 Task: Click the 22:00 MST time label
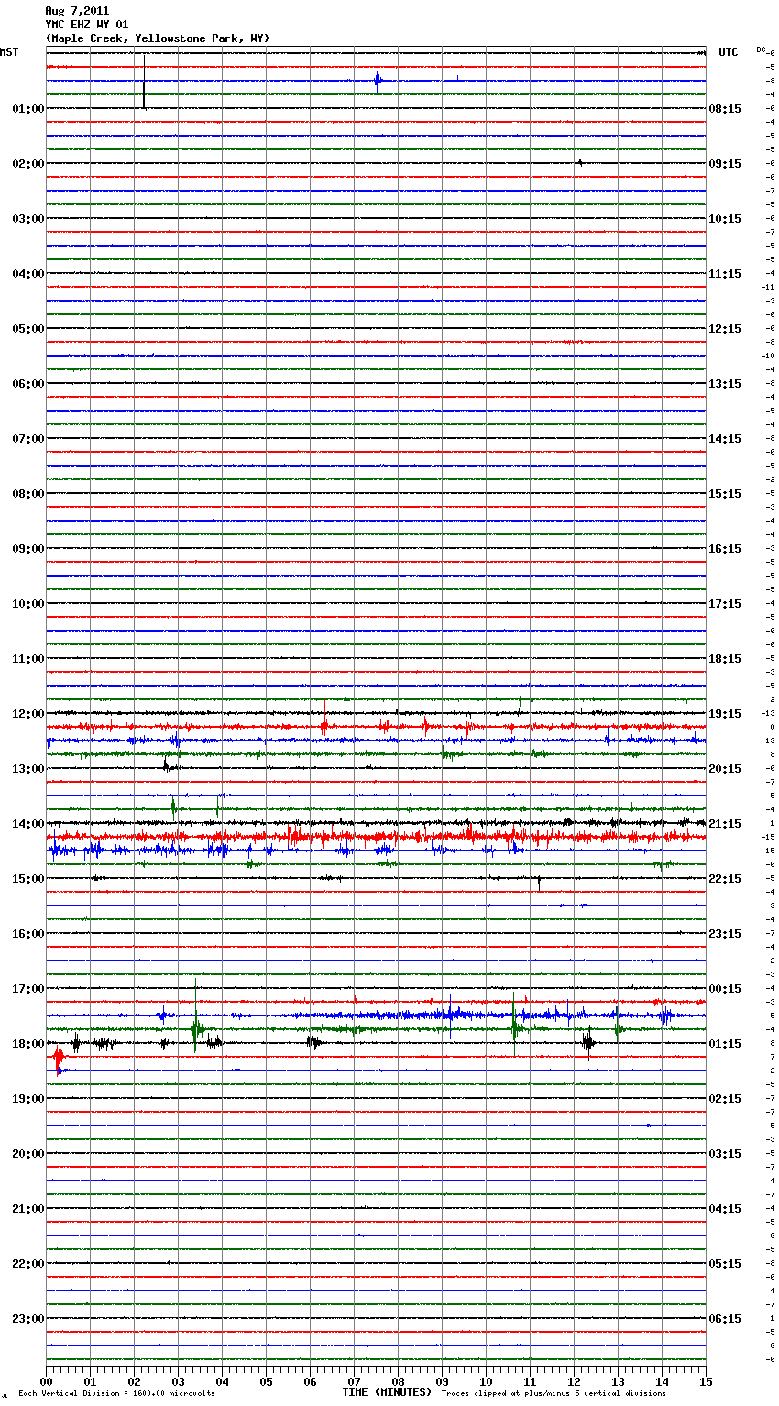(28, 1264)
